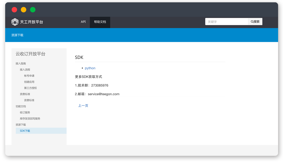This screenshot has height=162, width=283.
Task: Open 第三方授权 sidebar entry
Action: click(31, 88)
